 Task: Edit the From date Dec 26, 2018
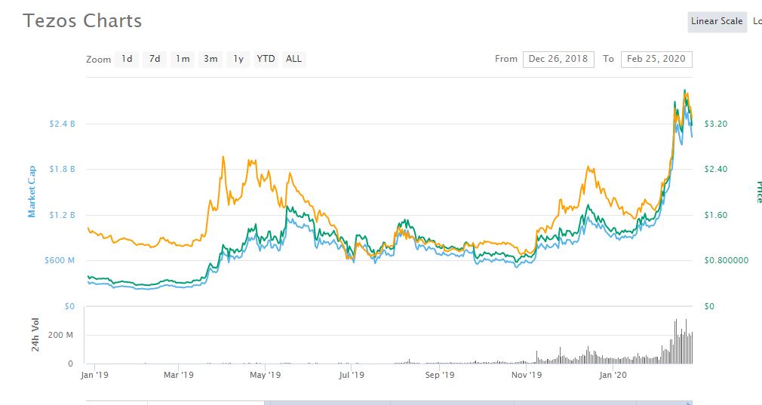click(558, 60)
